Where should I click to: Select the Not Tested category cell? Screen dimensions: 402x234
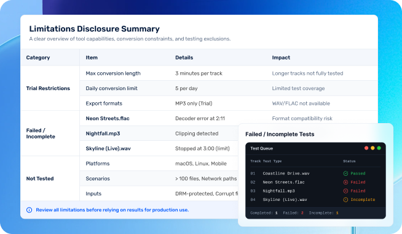[x=50, y=178]
